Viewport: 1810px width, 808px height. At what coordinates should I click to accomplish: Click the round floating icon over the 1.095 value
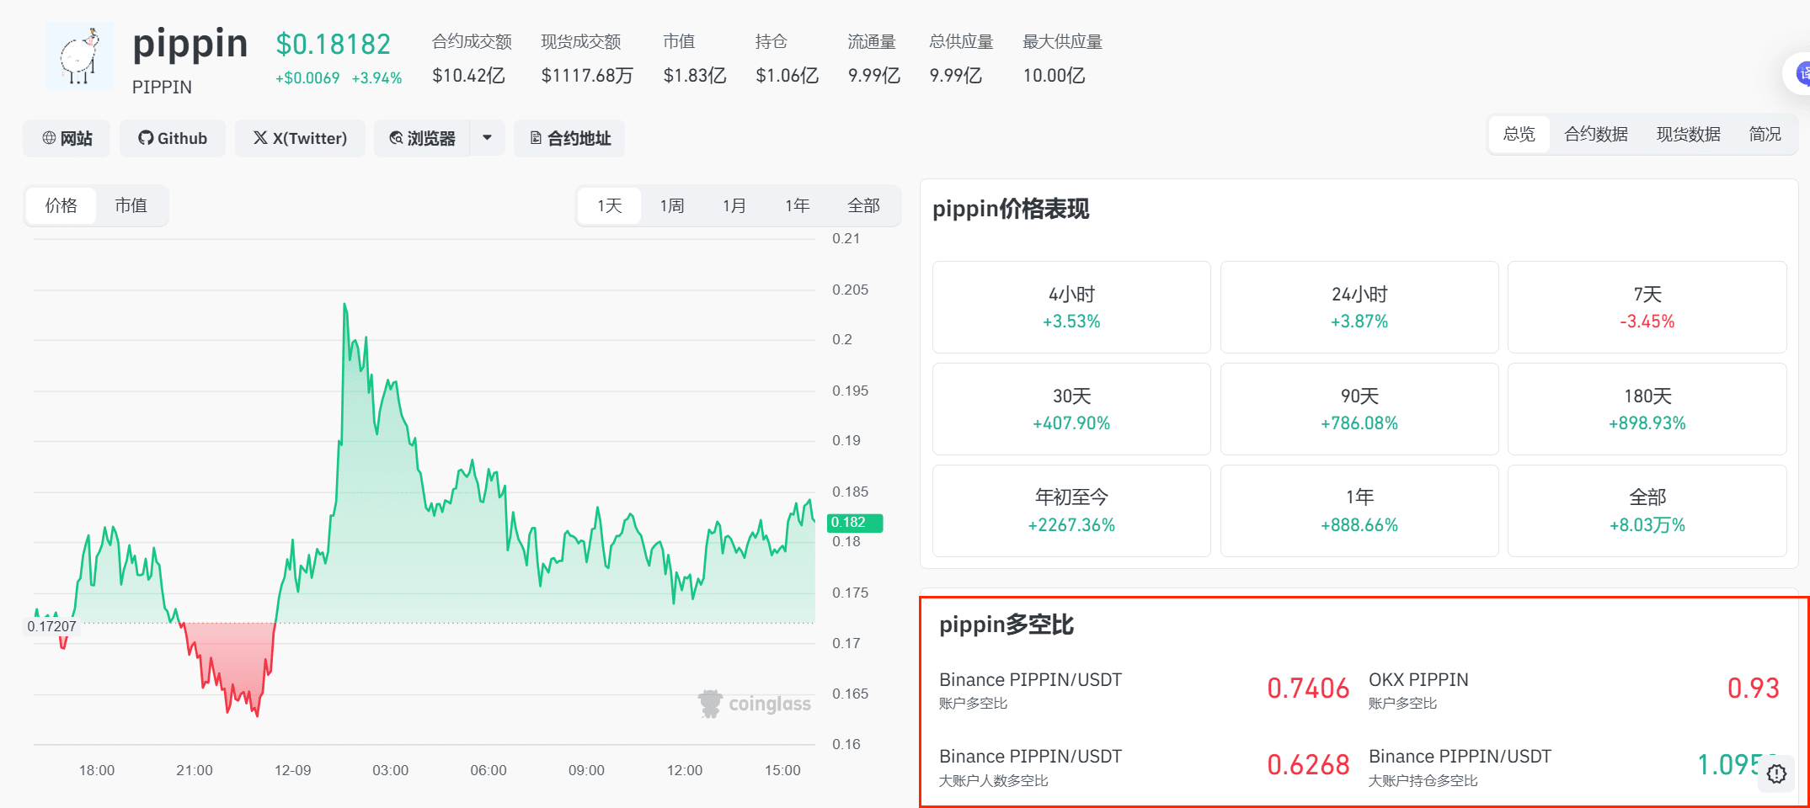[1777, 774]
